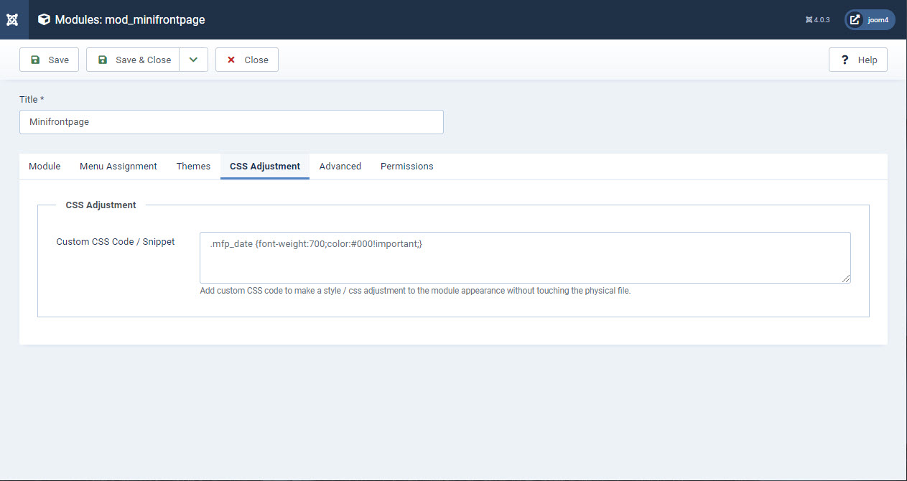Open the Menu Assignment tab
The height and width of the screenshot is (481, 907).
(x=118, y=166)
